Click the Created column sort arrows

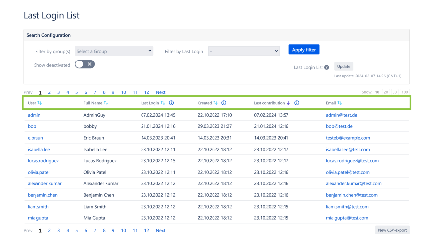(x=215, y=103)
